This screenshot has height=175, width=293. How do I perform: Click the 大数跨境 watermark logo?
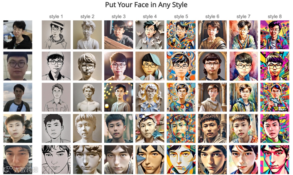(20, 169)
